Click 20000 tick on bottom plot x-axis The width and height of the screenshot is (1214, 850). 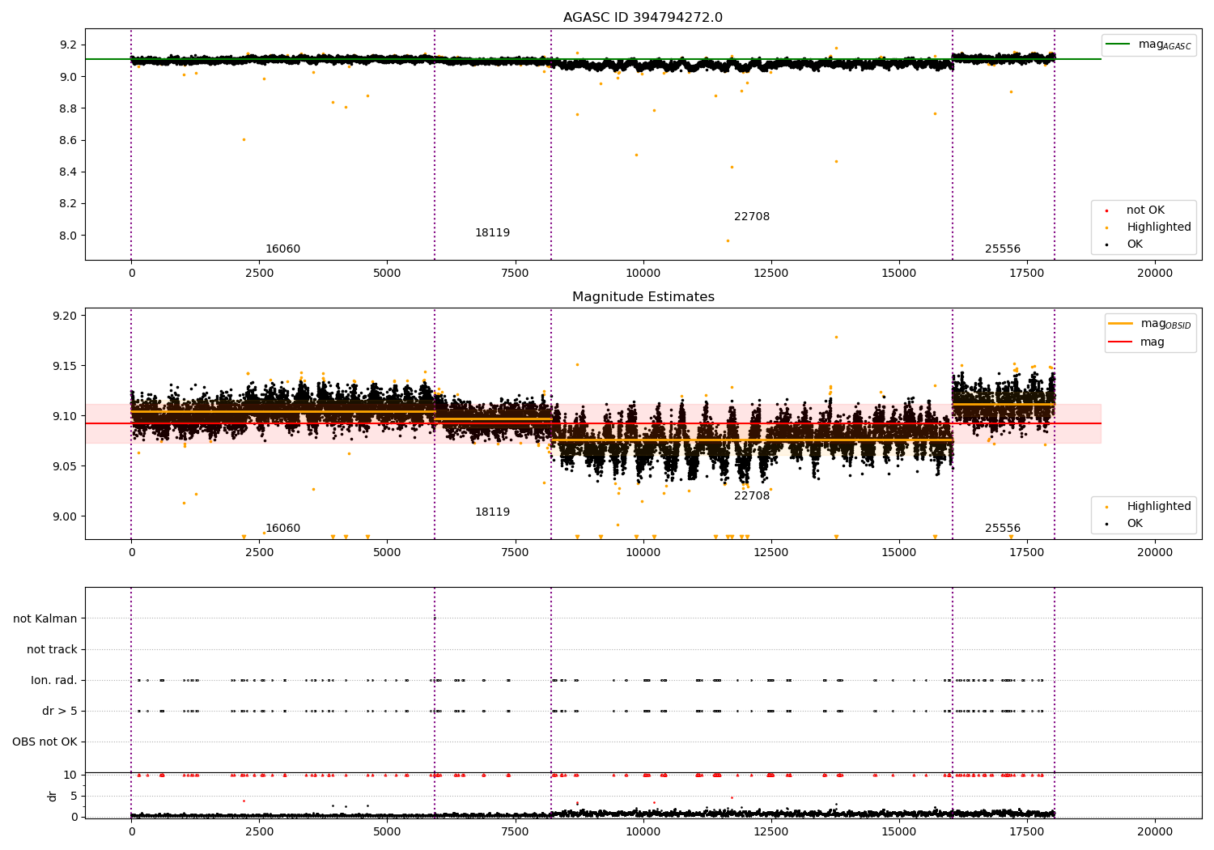click(1155, 831)
